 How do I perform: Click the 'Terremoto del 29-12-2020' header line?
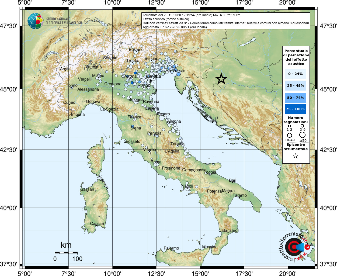tap(192, 15)
